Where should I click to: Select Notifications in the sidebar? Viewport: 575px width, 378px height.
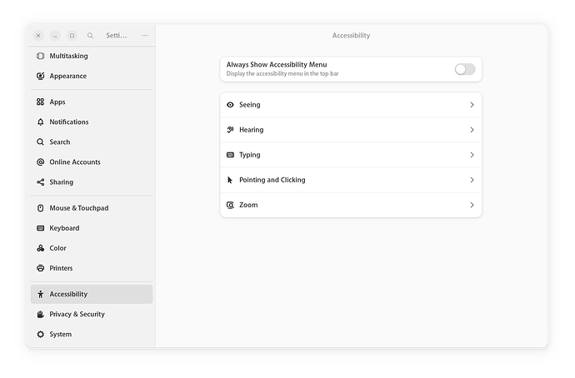pos(68,122)
